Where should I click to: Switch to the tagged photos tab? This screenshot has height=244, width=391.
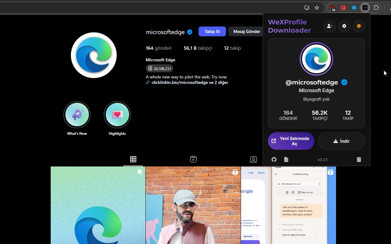[253, 159]
